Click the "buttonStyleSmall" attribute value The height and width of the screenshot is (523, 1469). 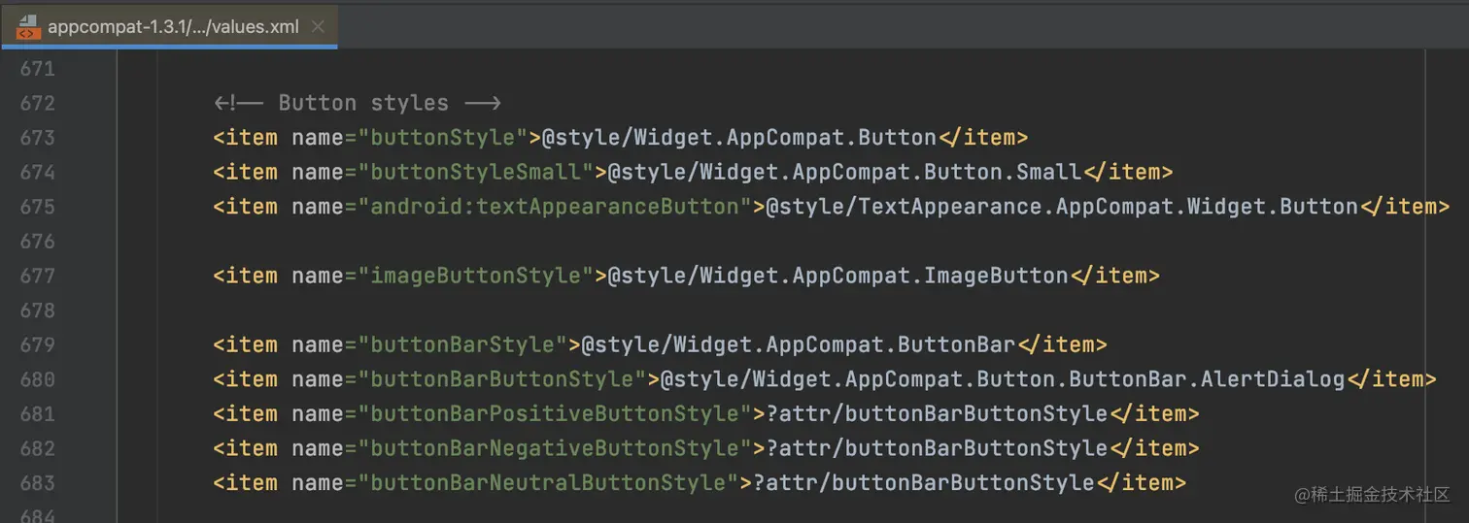476,172
